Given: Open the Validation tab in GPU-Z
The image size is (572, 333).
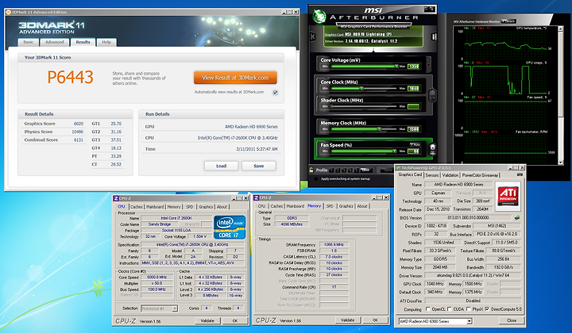Looking at the screenshot, I should tap(450, 175).
